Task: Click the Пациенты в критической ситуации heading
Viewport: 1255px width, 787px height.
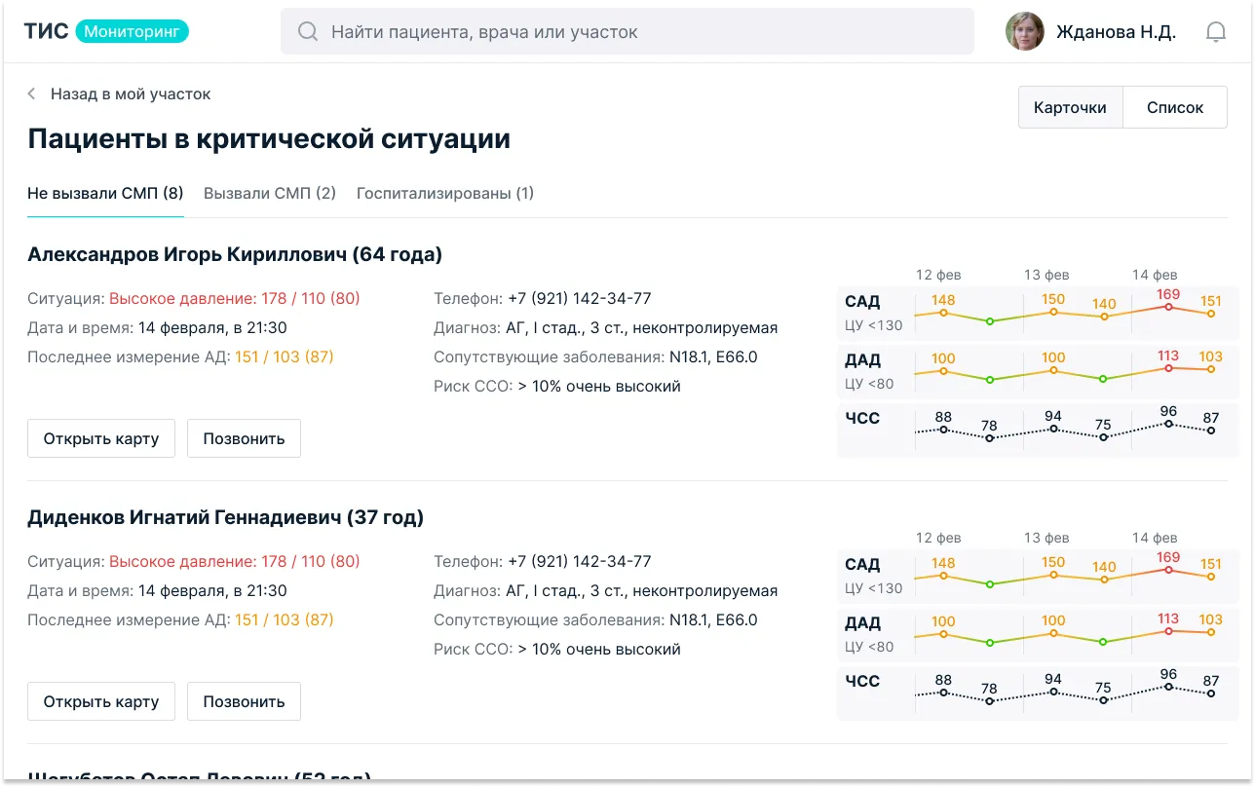Action: [269, 139]
